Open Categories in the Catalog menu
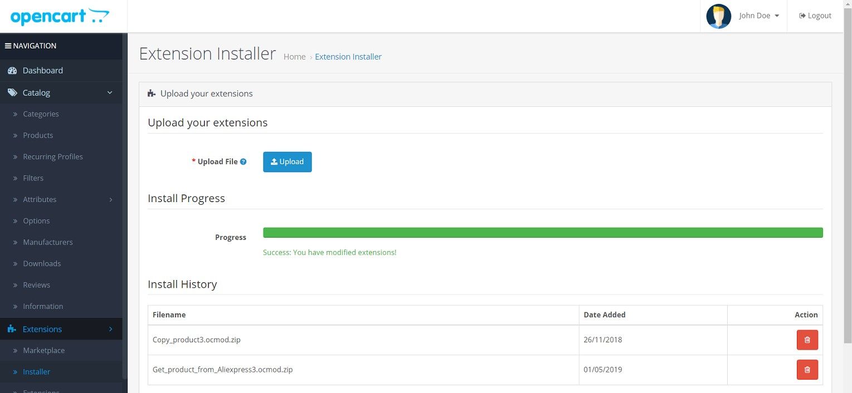This screenshot has width=852, height=393. click(x=61, y=114)
